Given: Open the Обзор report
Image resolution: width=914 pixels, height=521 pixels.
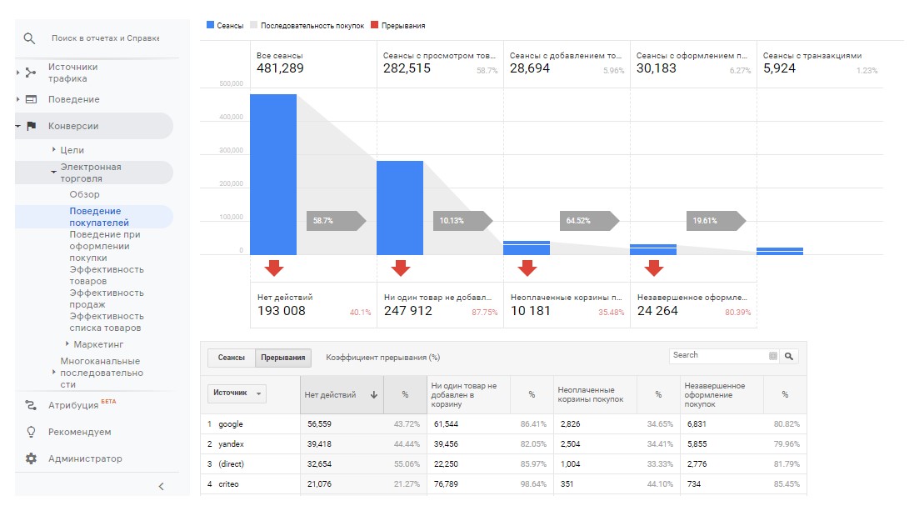Looking at the screenshot, I should [84, 194].
